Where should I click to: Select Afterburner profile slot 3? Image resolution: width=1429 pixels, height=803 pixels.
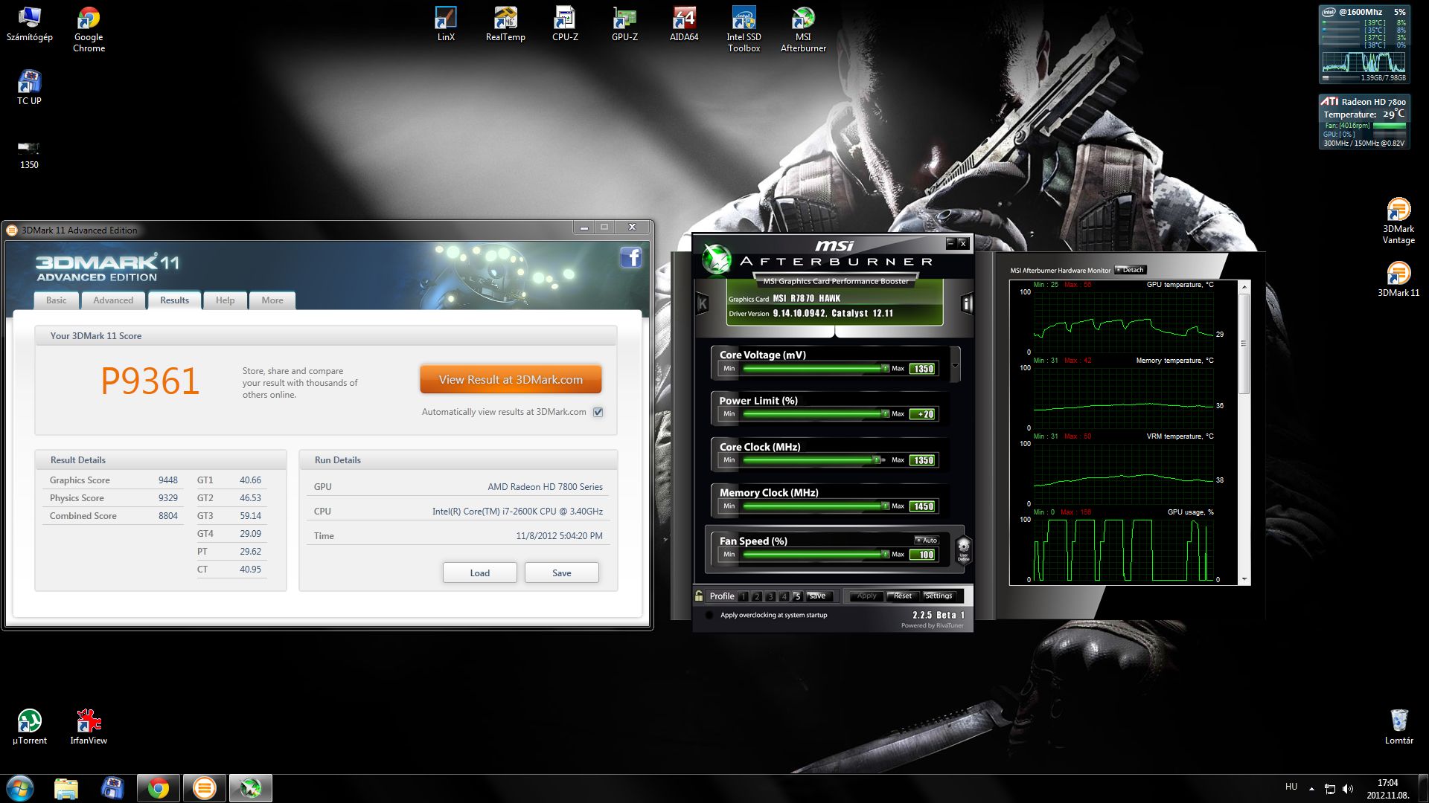click(x=770, y=596)
